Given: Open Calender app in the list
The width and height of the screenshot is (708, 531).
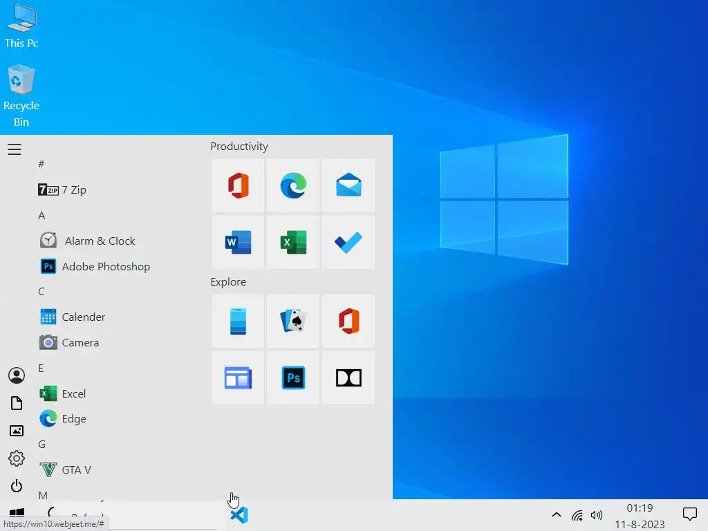Looking at the screenshot, I should pyautogui.click(x=73, y=317).
